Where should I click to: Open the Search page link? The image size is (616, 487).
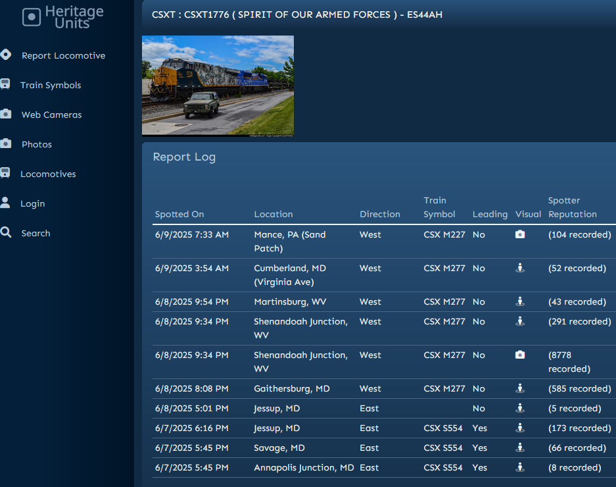click(x=36, y=233)
